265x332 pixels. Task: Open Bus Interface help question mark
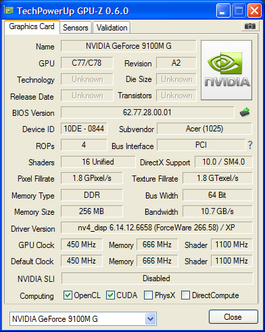[250, 145]
